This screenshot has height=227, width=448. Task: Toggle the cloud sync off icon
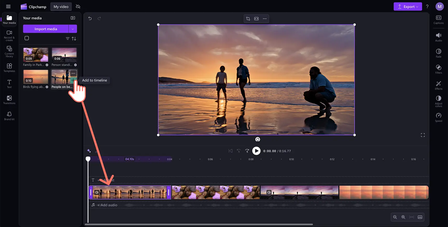(78, 7)
